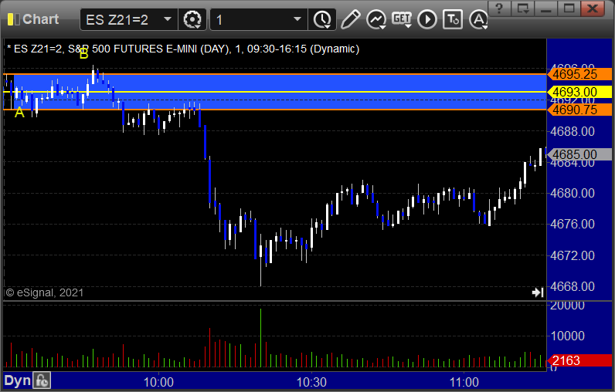The width and height of the screenshot is (615, 392).
Task: Open the GET tools menu icon
Action: pos(402,19)
